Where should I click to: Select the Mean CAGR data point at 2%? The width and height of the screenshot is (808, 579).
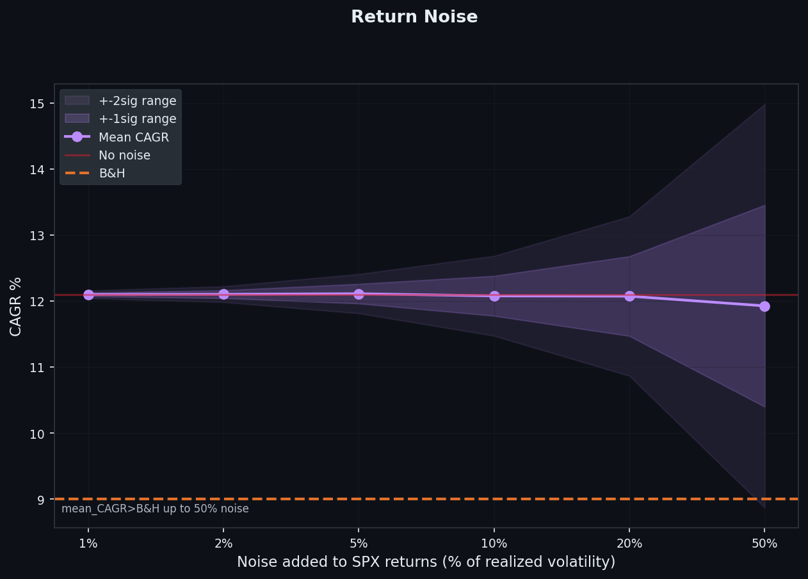click(223, 294)
